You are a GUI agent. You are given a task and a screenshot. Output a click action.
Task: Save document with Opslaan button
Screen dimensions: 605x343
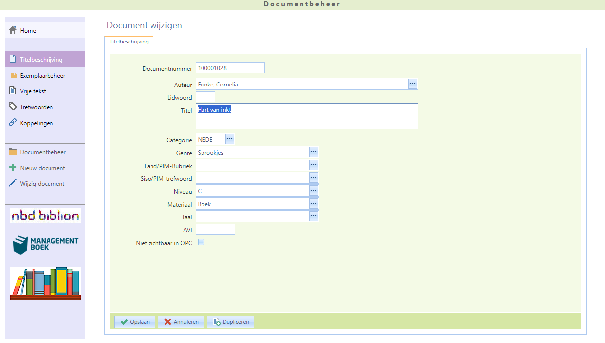135,322
